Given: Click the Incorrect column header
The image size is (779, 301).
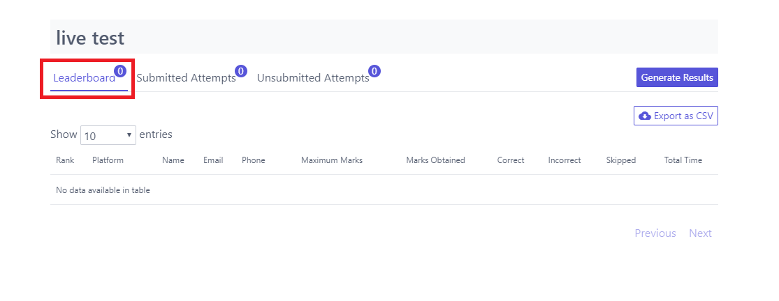Looking at the screenshot, I should click(565, 160).
